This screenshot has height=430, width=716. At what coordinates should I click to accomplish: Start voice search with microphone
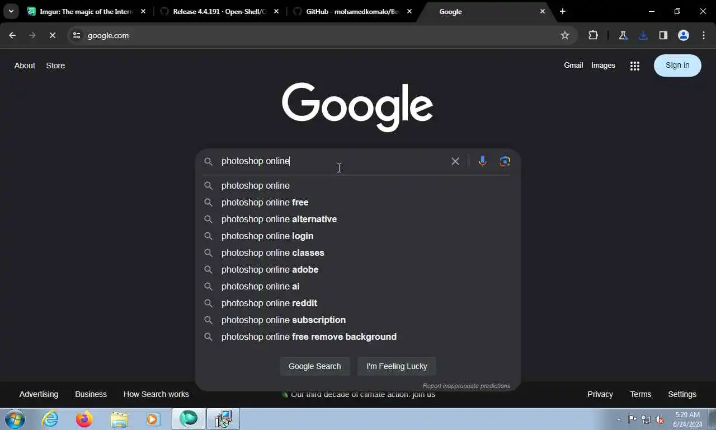483,161
